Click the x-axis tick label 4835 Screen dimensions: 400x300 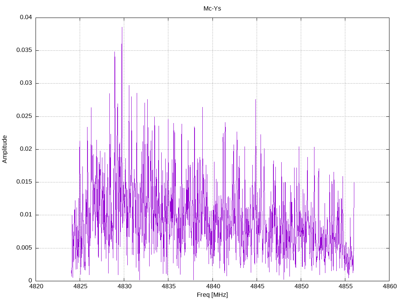(x=169, y=286)
